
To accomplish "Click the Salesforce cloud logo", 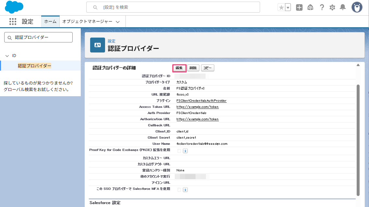I will pos(14,7).
